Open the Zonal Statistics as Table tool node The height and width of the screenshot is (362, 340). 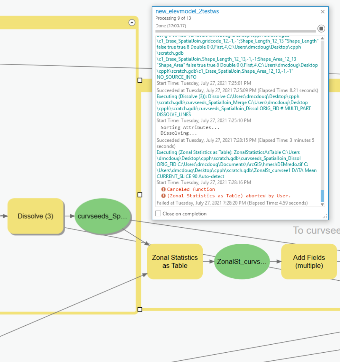coord(175,261)
